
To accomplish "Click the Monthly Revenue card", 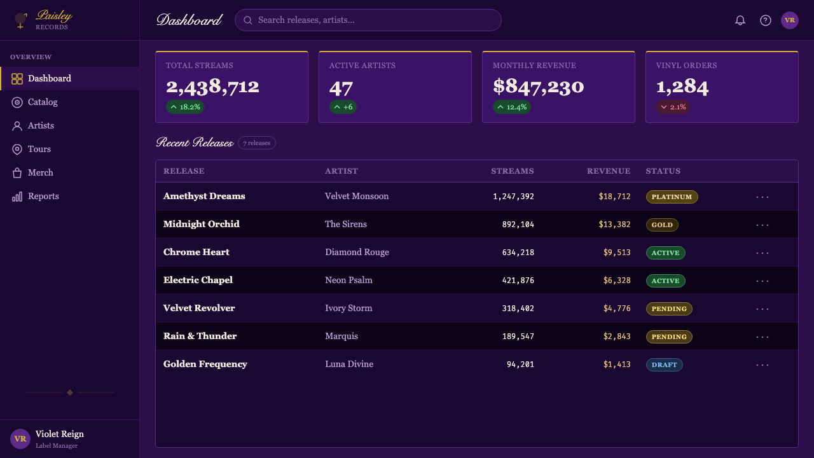I will tap(558, 87).
